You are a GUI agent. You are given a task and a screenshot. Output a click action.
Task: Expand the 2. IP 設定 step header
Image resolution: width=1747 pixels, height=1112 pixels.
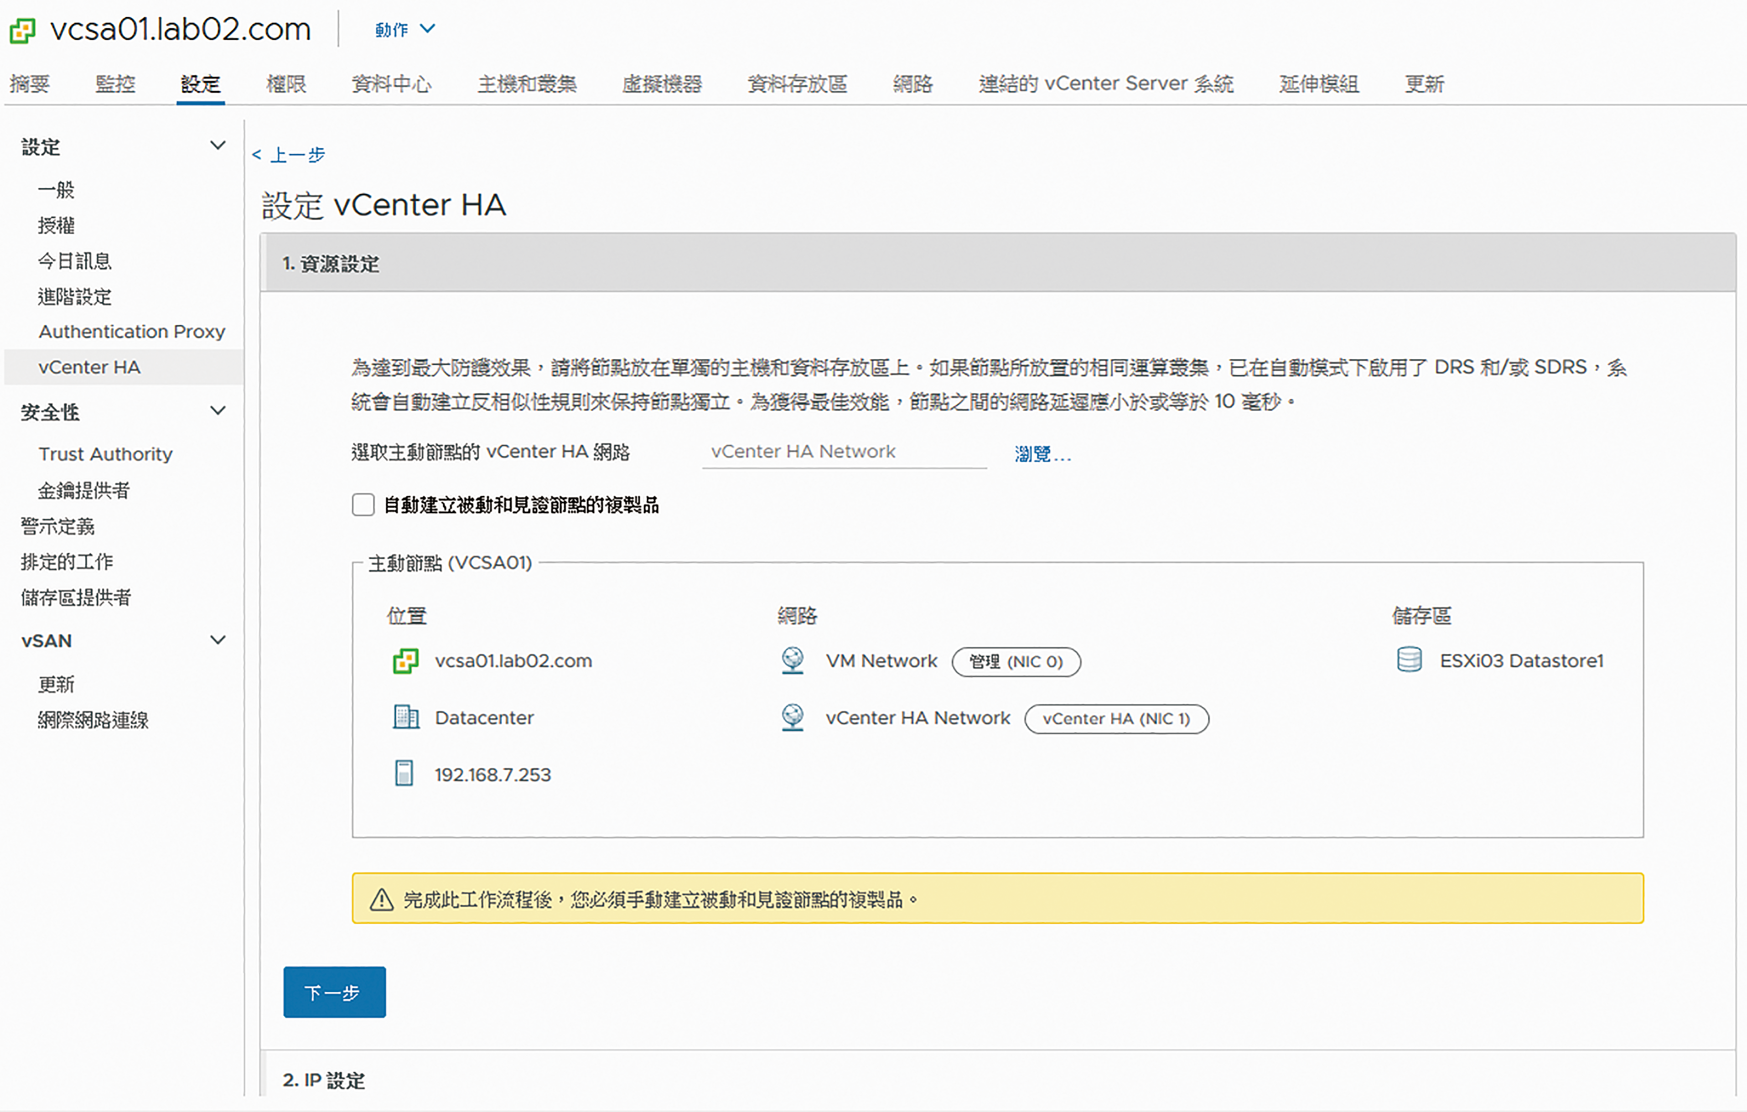(x=998, y=1080)
